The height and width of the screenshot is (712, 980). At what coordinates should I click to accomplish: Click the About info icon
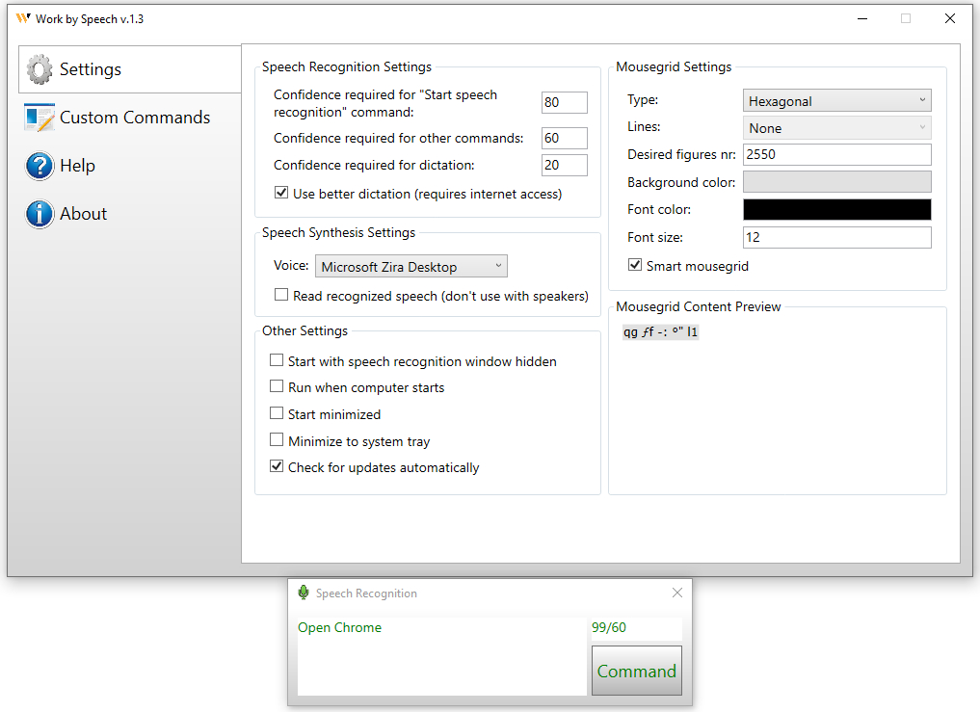[x=40, y=214]
